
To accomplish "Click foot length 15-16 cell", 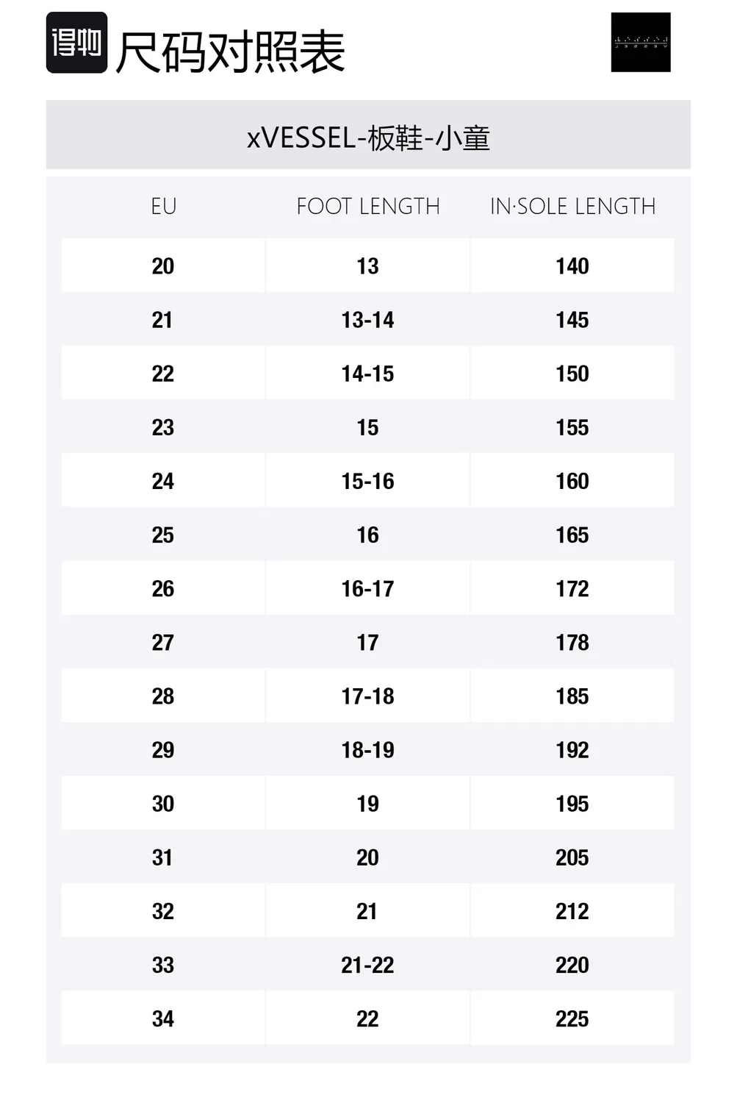I will 368,481.
